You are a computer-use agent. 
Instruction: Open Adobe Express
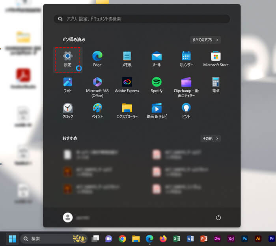point(127,85)
